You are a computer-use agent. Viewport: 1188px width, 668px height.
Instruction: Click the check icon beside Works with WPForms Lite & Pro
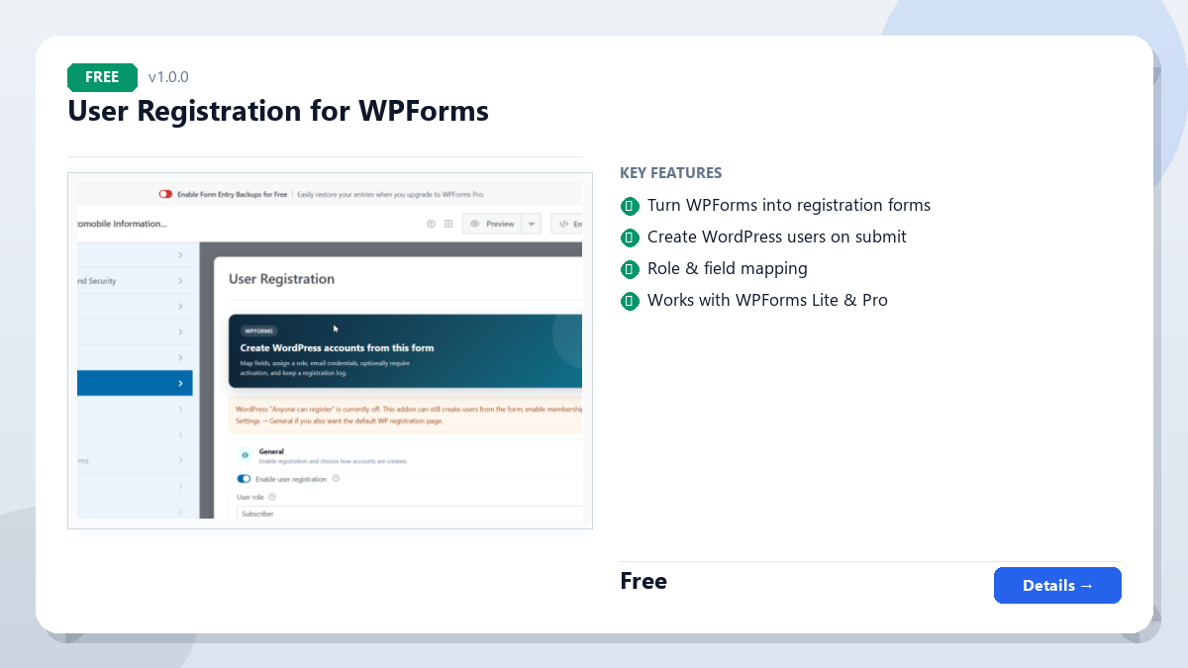(629, 301)
